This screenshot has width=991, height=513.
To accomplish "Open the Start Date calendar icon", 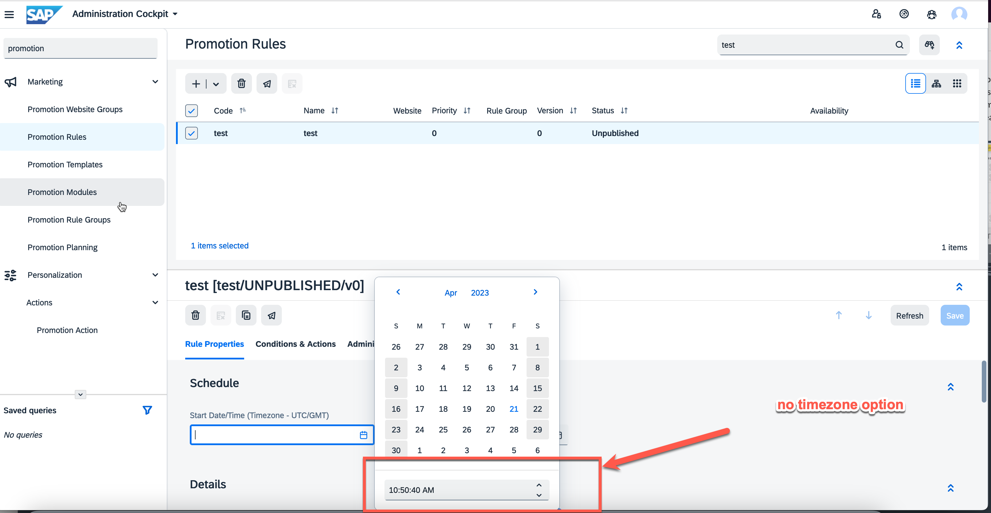I will (363, 435).
